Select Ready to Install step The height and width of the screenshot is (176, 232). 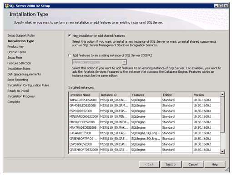[18, 91]
